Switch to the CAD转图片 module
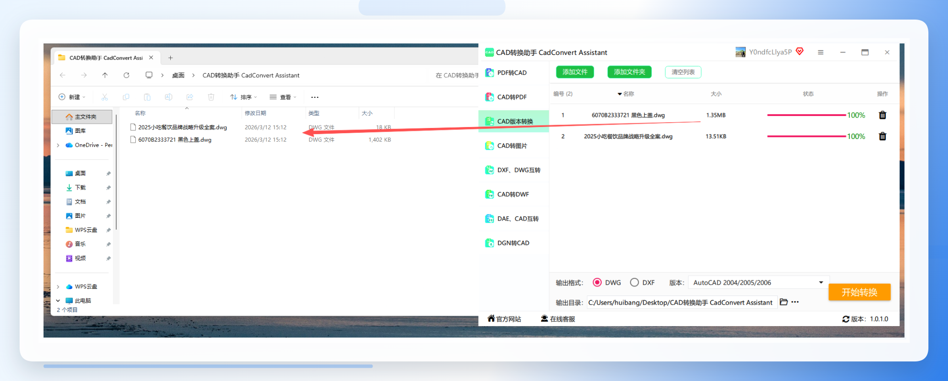This screenshot has height=381, width=948. pos(514,146)
